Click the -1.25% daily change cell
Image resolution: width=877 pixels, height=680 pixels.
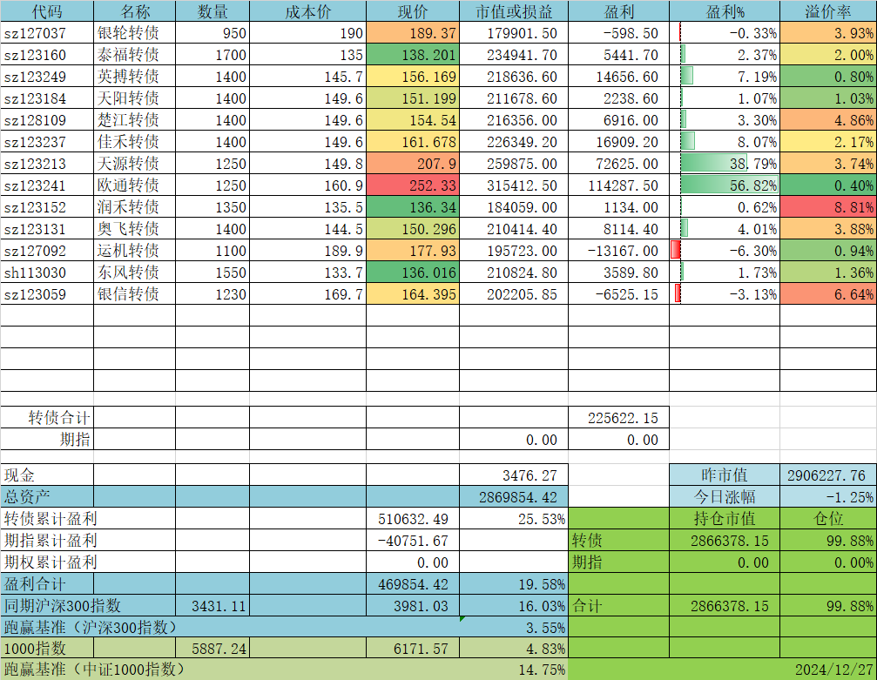click(828, 497)
